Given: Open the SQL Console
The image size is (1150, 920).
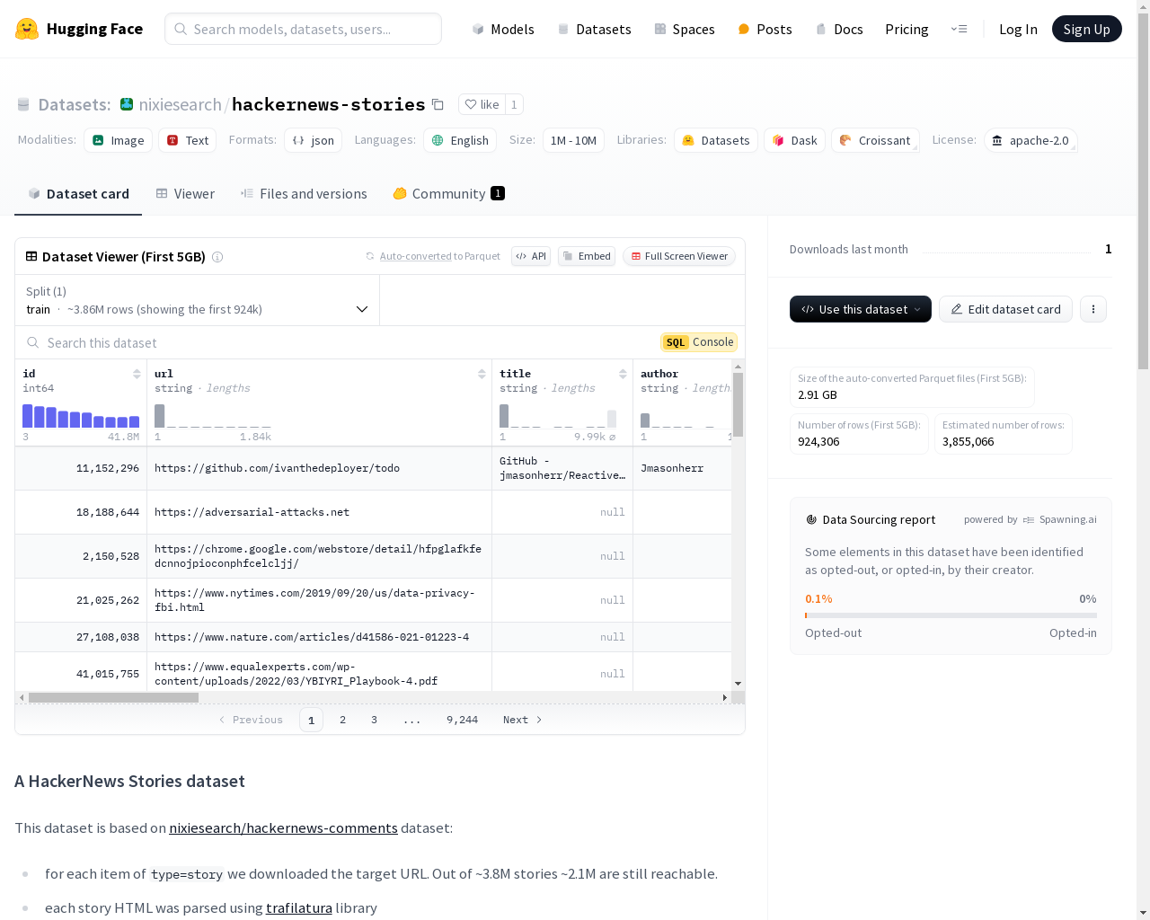Looking at the screenshot, I should (x=699, y=342).
